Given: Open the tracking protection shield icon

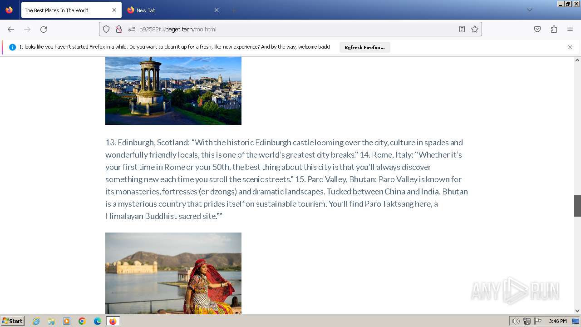Looking at the screenshot, I should (106, 29).
